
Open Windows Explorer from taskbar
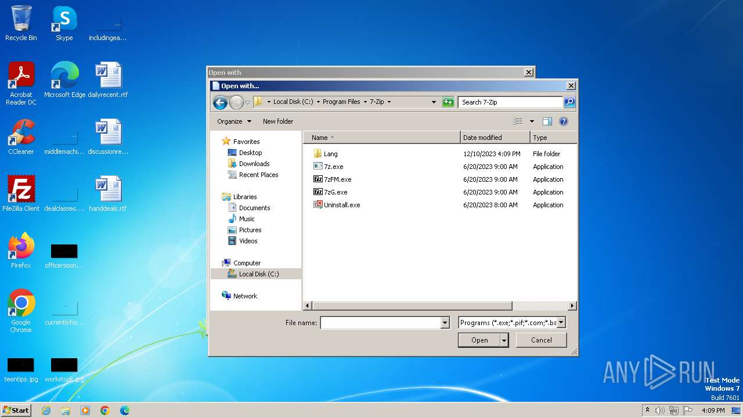pos(66,410)
